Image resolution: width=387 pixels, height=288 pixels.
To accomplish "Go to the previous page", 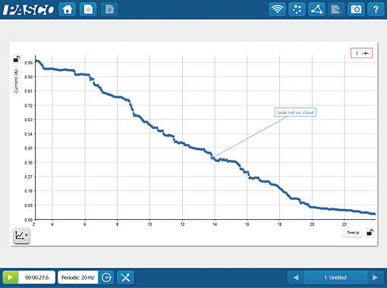I will pyautogui.click(x=296, y=277).
